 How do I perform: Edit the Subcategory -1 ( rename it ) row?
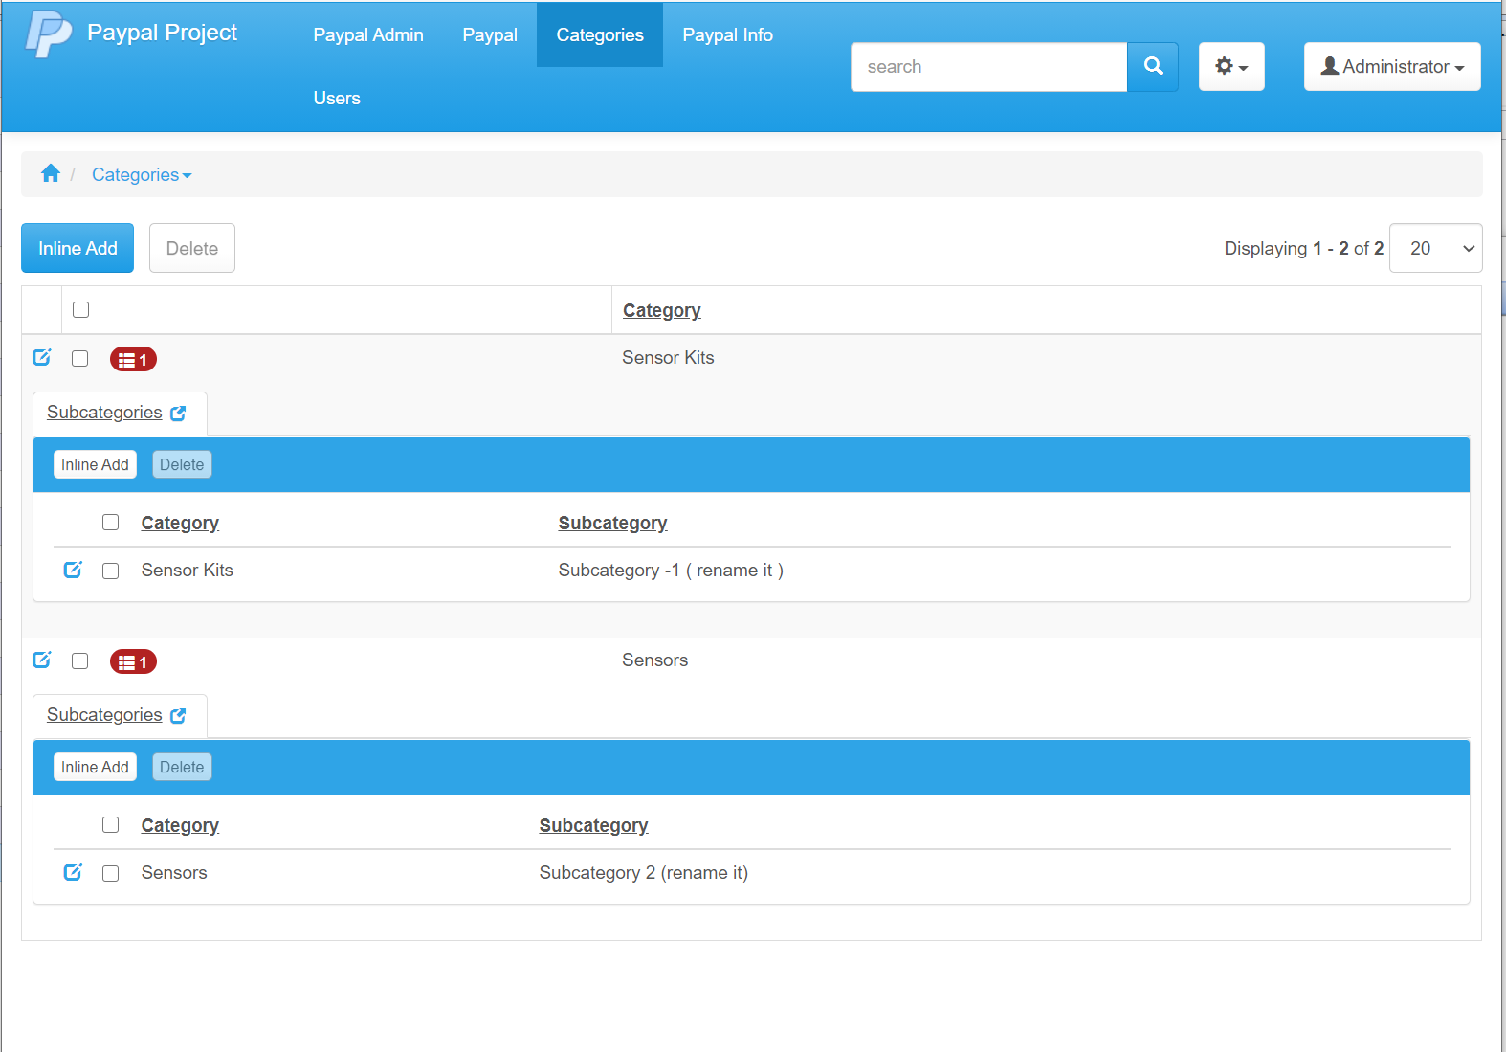[73, 570]
